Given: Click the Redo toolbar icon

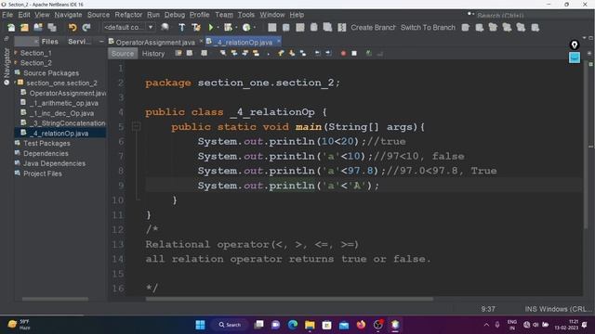Looking at the screenshot, I should [x=86, y=27].
